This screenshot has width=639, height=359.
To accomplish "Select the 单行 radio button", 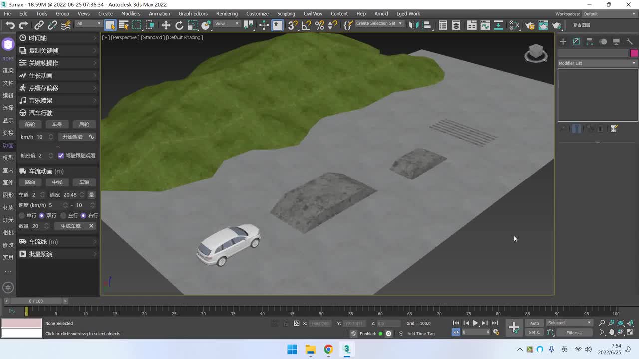I will 22,216.
